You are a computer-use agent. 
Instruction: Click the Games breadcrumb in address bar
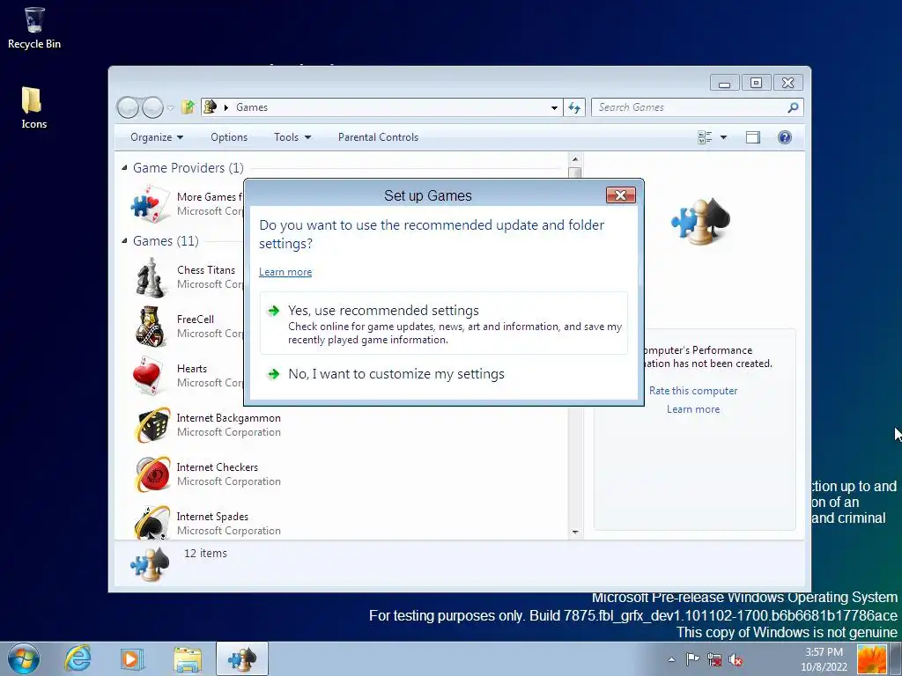pyautogui.click(x=252, y=107)
